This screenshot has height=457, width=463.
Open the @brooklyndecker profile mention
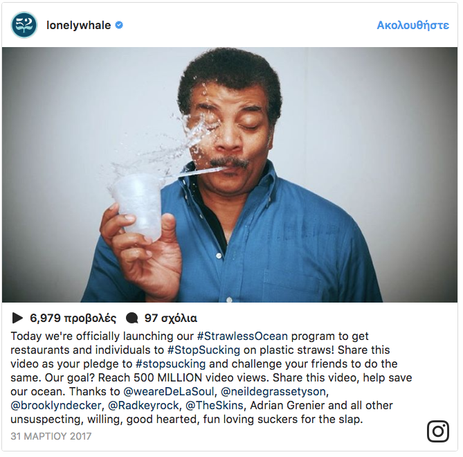pos(55,406)
